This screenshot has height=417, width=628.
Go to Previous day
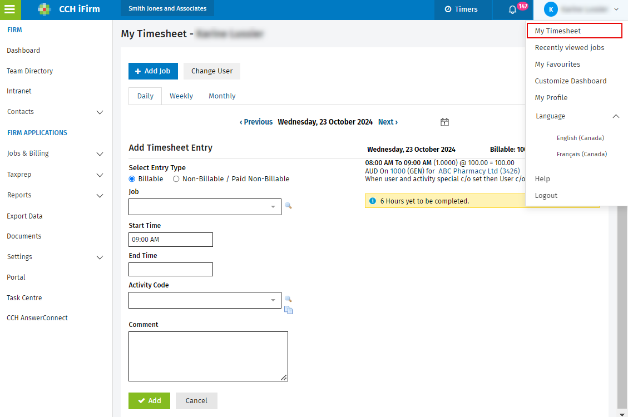click(256, 122)
